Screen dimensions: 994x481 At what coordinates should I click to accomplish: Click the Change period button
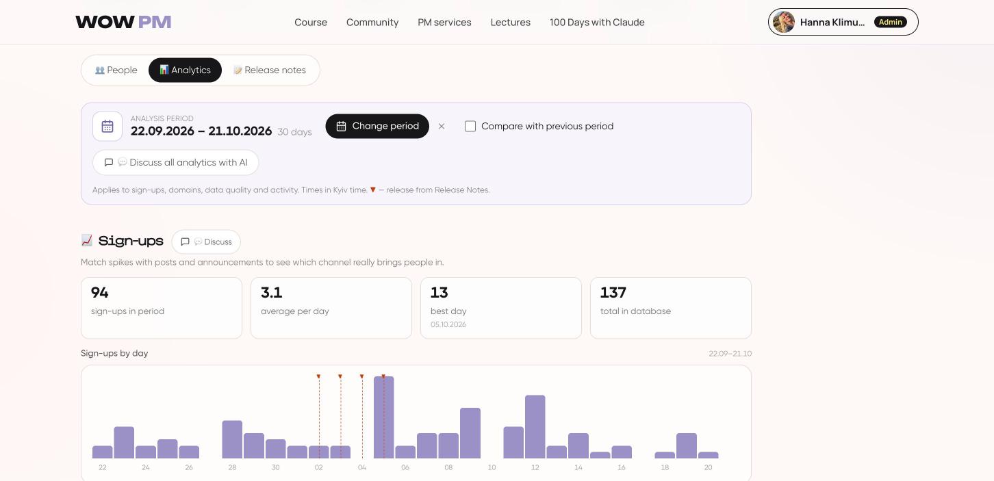377,126
